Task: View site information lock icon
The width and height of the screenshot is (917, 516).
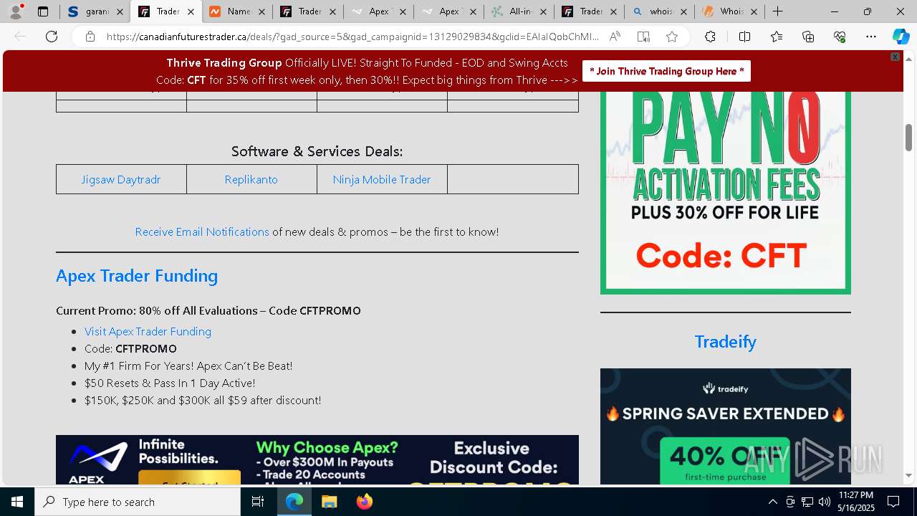Action: pos(90,37)
